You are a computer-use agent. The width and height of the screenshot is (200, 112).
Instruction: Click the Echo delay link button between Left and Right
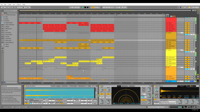[105, 90]
